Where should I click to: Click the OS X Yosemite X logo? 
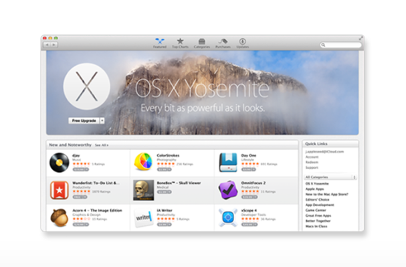[87, 86]
